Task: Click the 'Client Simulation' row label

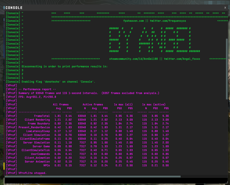Action: pyautogui.click(x=37, y=135)
